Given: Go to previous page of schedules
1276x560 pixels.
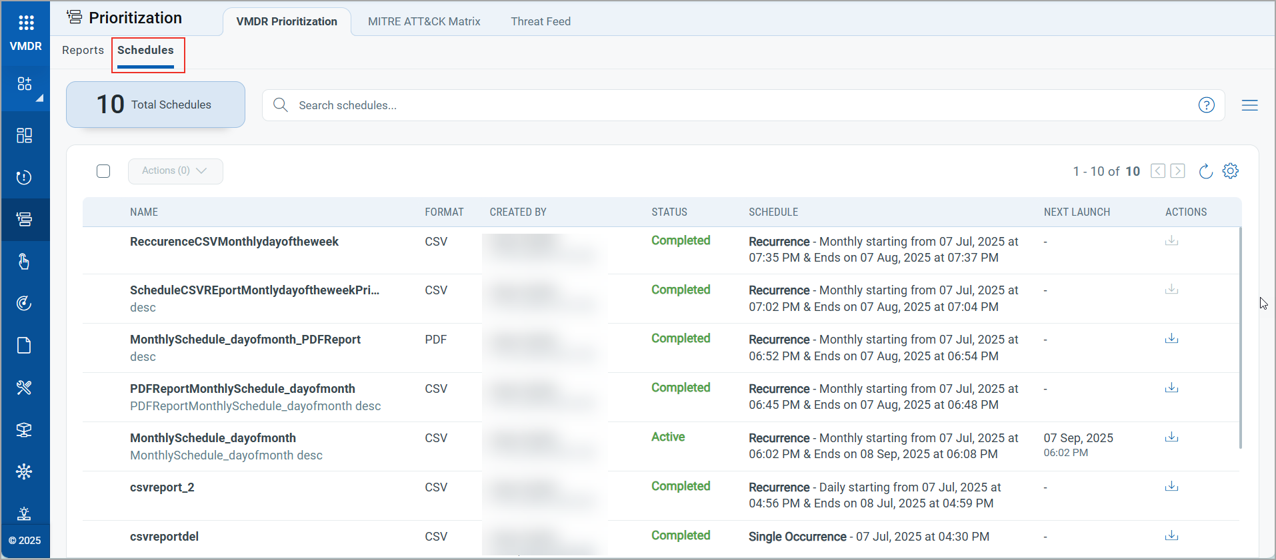Looking at the screenshot, I should 1158,171.
